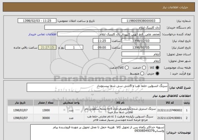This screenshot has height=140, width=198.
Task: Click the توضیحات خریدار notes box
Action: click(98, 132)
